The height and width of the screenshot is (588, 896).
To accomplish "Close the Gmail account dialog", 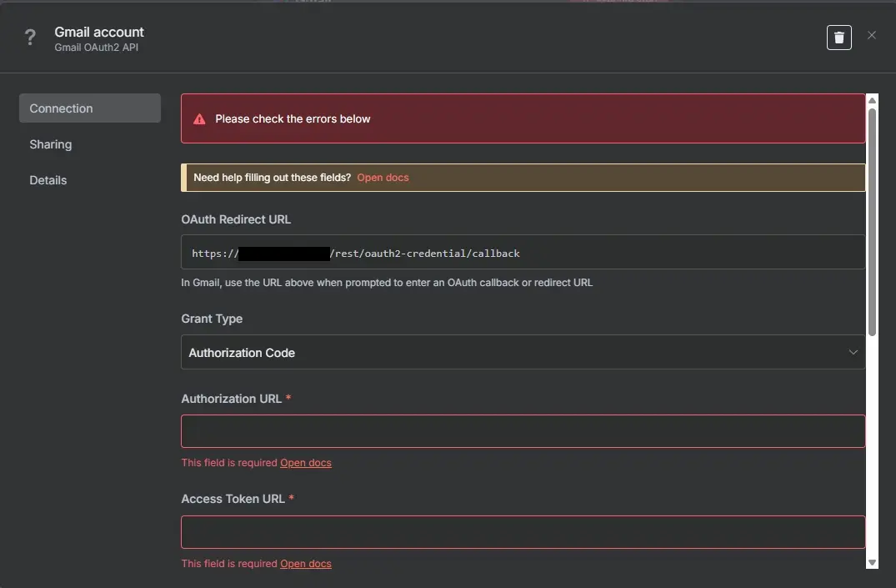I will pyautogui.click(x=872, y=35).
